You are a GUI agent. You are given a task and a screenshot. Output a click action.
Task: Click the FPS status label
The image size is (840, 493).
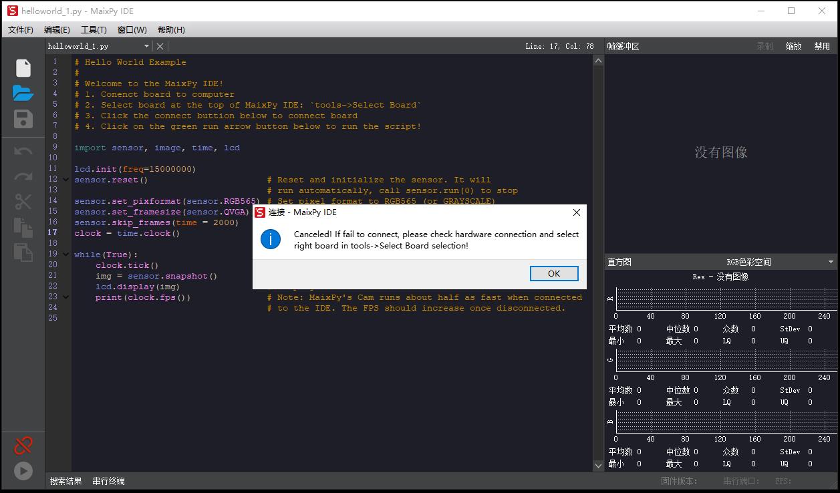click(x=783, y=481)
